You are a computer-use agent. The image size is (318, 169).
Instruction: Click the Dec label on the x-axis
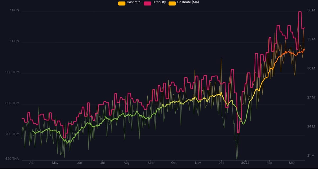click(x=221, y=163)
